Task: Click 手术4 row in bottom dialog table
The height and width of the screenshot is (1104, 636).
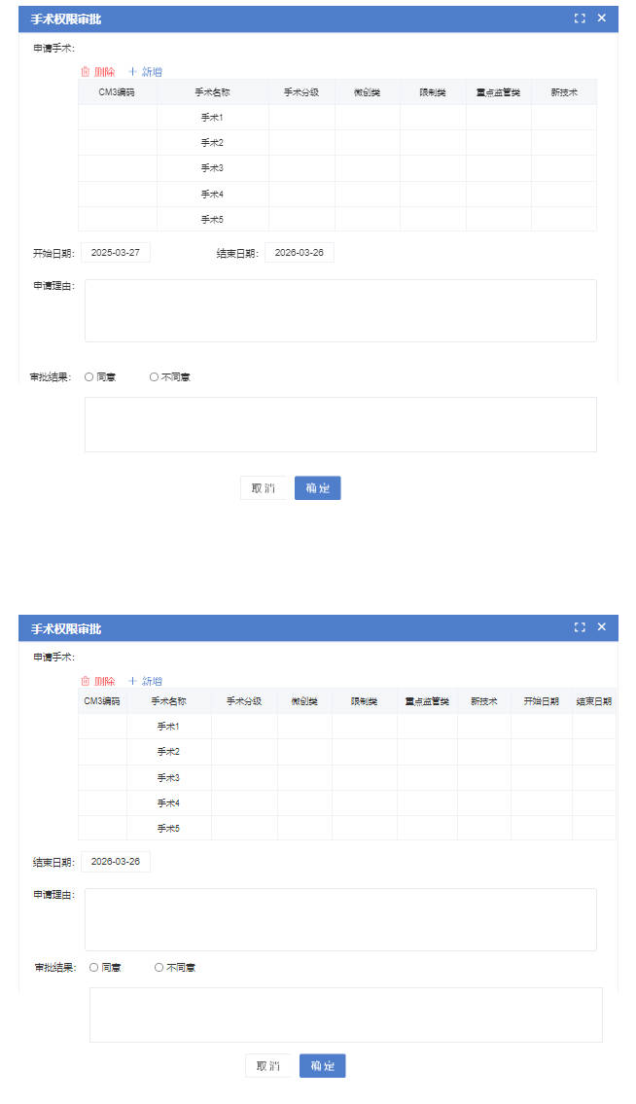Action: (x=347, y=802)
